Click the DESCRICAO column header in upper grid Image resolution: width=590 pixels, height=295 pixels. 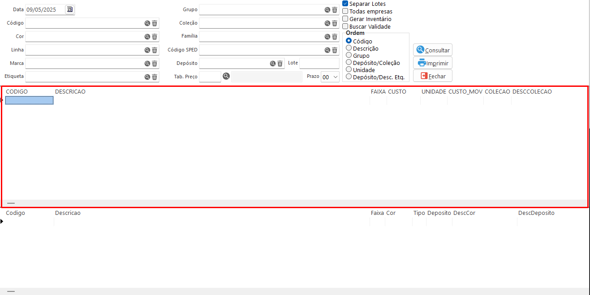pos(70,92)
